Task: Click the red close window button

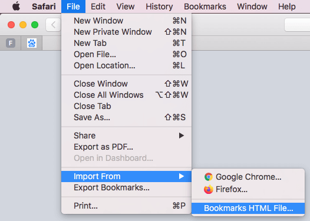Action: click(x=11, y=25)
